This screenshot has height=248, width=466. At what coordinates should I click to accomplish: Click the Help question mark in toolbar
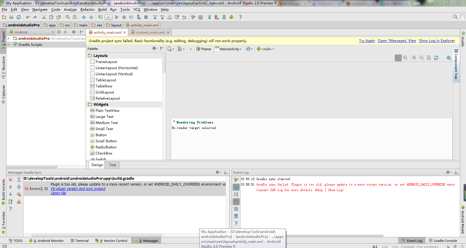(x=240, y=17)
